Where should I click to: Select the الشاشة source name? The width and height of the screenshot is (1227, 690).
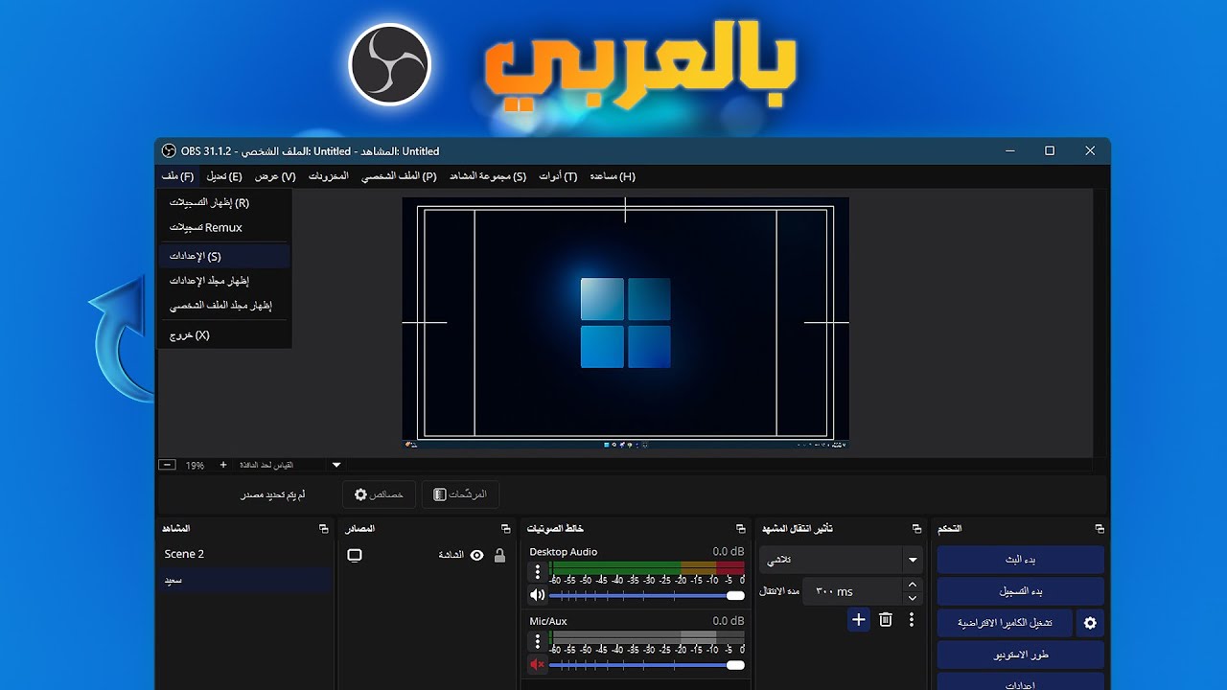(x=451, y=556)
